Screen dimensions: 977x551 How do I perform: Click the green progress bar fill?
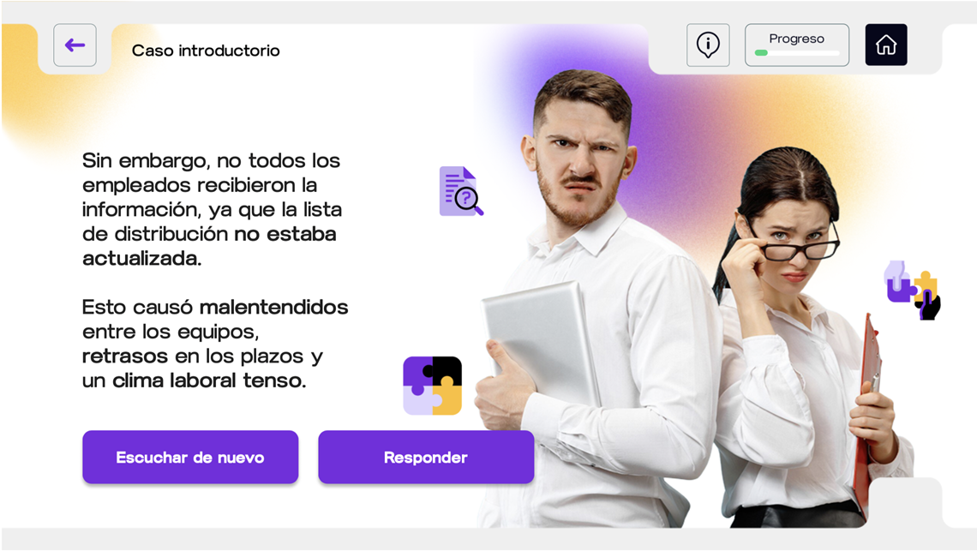[x=761, y=53]
